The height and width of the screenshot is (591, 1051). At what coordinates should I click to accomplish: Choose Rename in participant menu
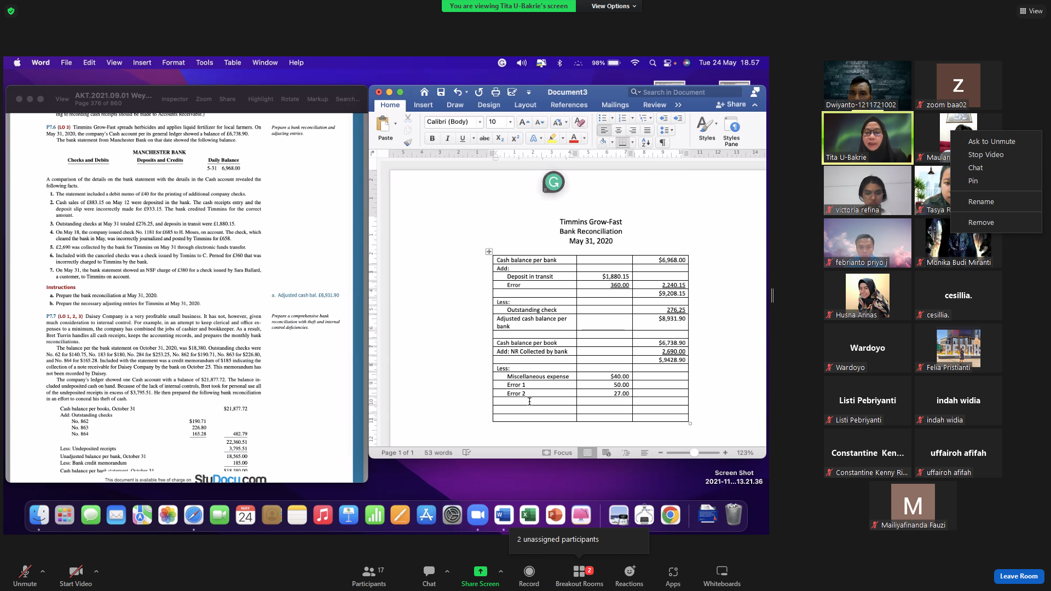click(x=981, y=201)
